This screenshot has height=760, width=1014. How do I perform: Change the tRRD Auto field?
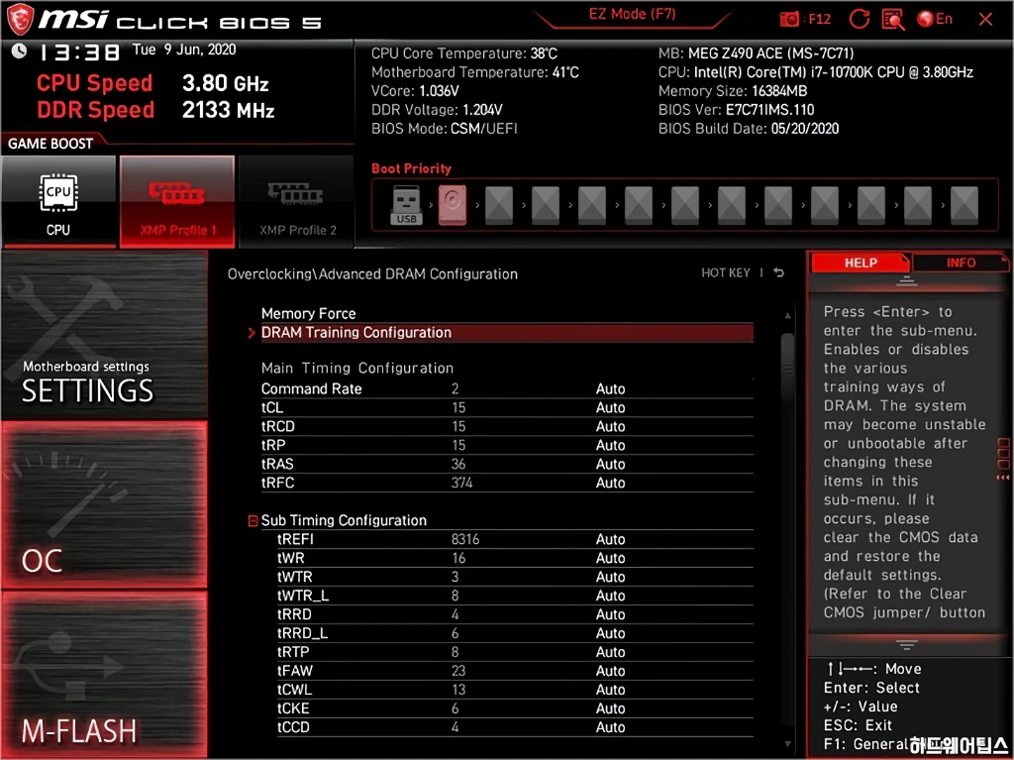point(610,614)
